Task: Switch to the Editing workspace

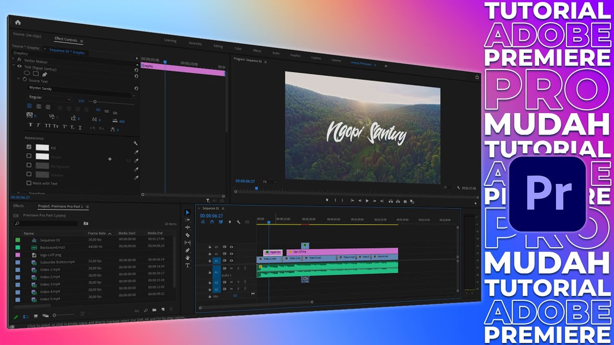Action: point(218,46)
